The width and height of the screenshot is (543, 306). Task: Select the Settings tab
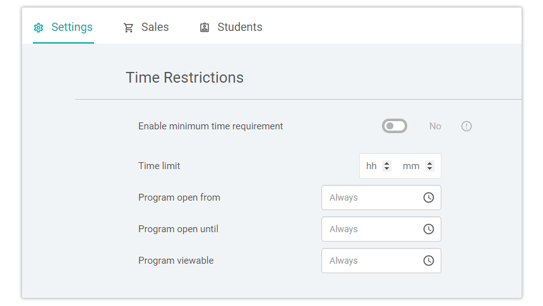point(63,27)
